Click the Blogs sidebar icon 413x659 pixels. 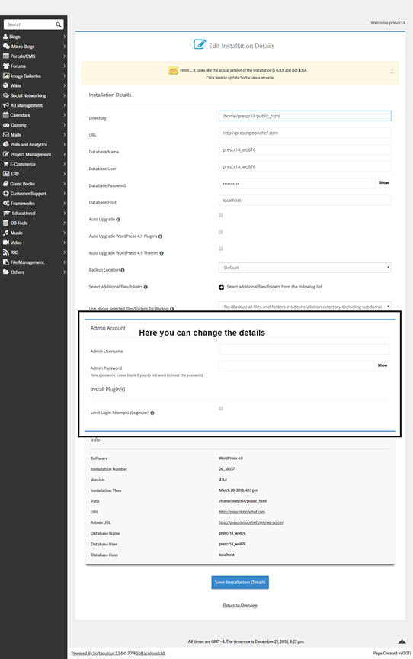[5, 37]
